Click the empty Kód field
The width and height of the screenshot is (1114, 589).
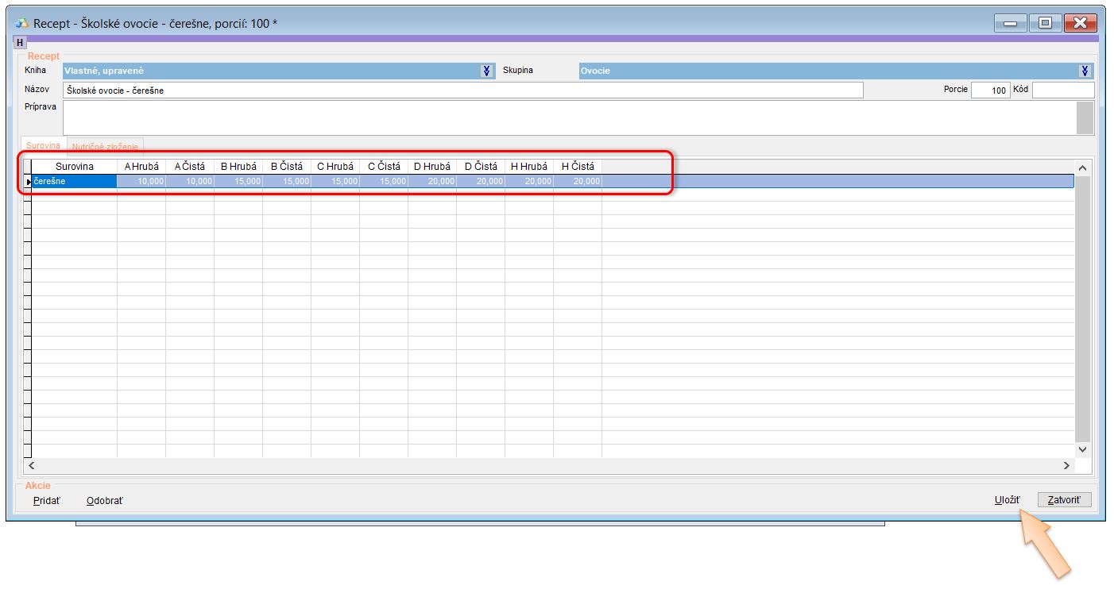(1062, 90)
